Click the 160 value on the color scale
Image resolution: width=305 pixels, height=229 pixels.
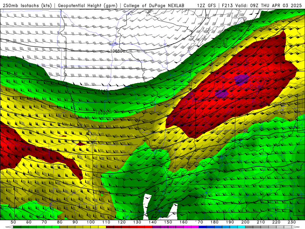tap(183, 222)
